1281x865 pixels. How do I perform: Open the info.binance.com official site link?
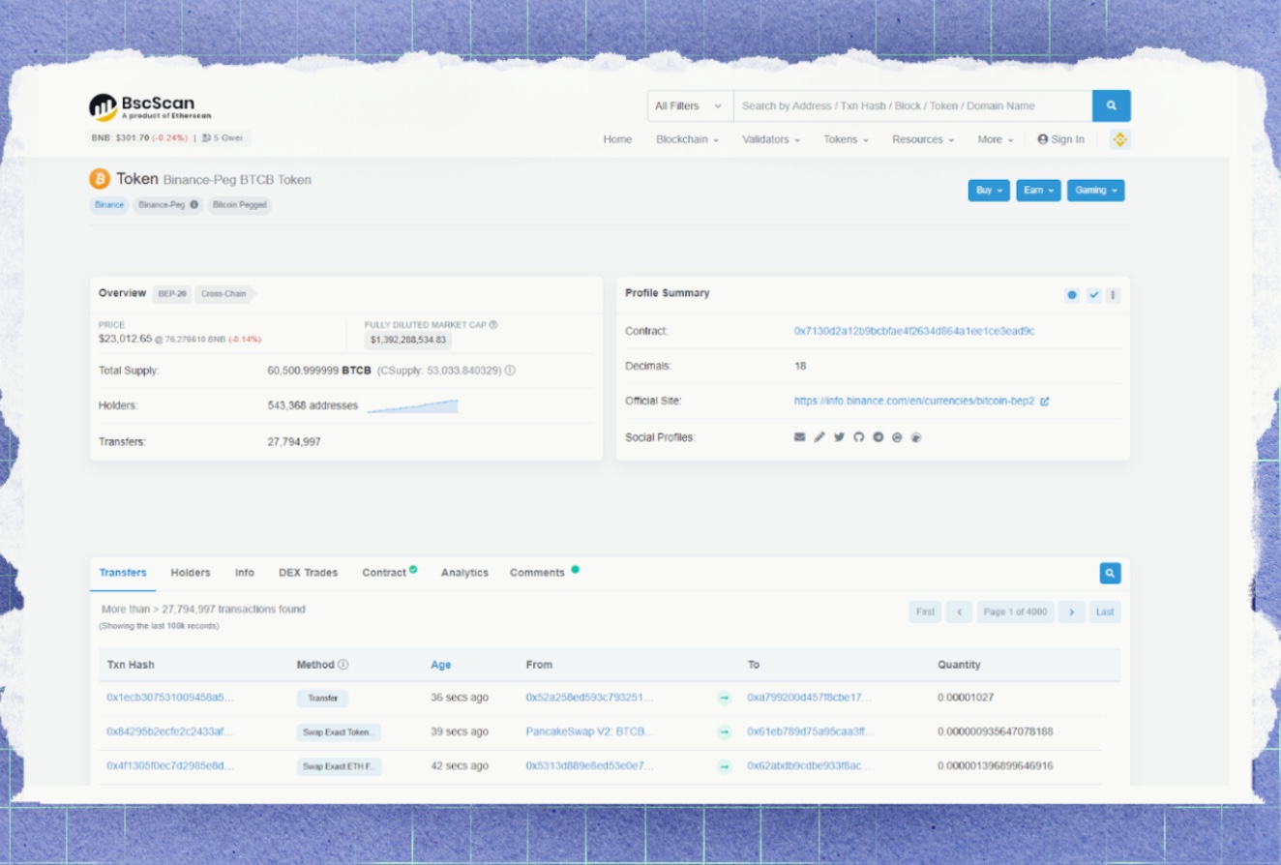[914, 401]
